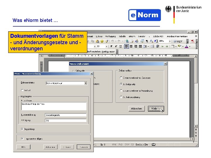Apply bold with the F icon

pyautogui.click(x=111, y=46)
